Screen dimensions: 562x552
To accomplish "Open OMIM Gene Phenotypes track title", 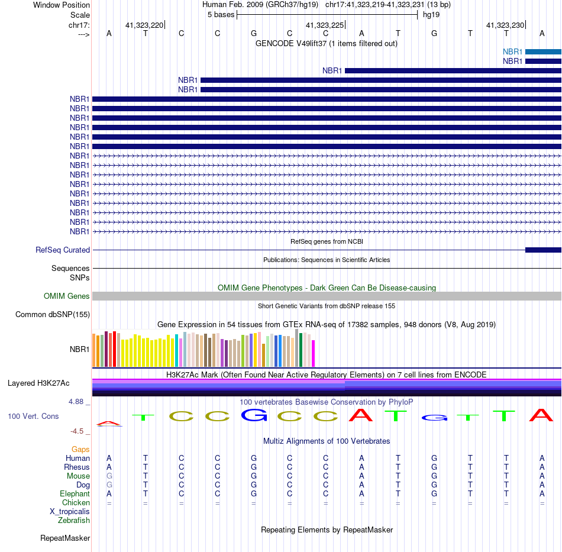I will [x=327, y=288].
